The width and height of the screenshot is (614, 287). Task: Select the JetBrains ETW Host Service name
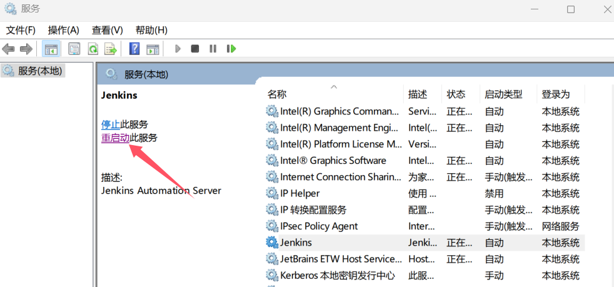click(341, 259)
